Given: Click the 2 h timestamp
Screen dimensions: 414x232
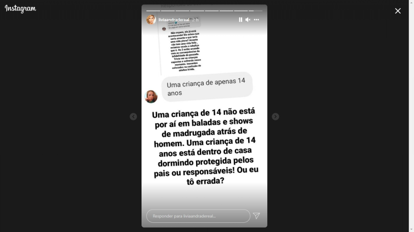Looking at the screenshot, I should coord(195,20).
